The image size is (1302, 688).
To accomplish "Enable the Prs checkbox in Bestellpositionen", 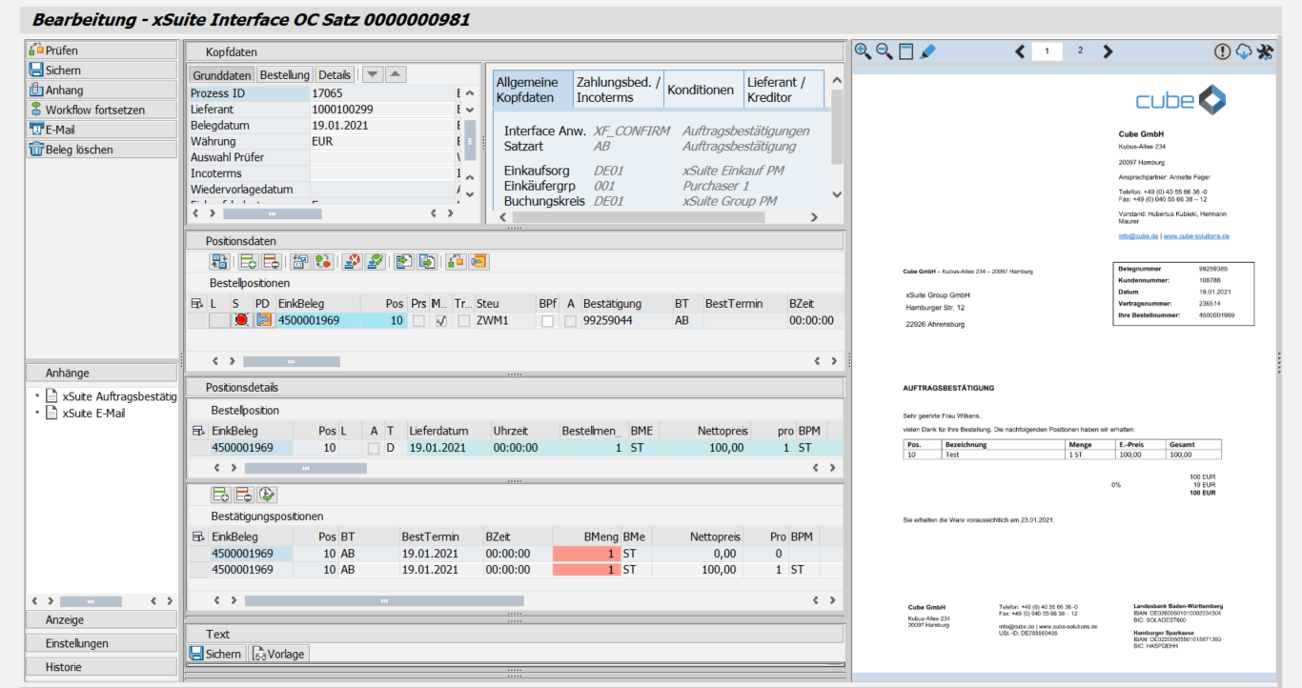I will pos(417,320).
